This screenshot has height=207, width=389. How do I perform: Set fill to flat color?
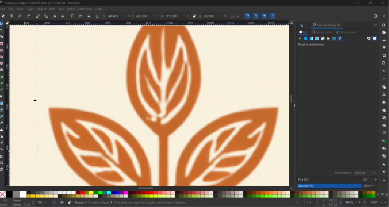(x=306, y=39)
